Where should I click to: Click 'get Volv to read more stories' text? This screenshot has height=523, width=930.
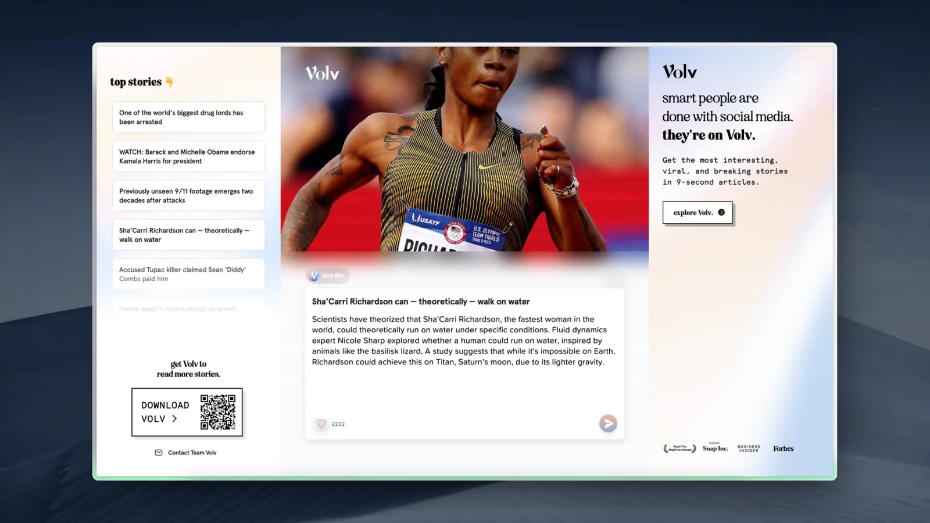coord(188,369)
